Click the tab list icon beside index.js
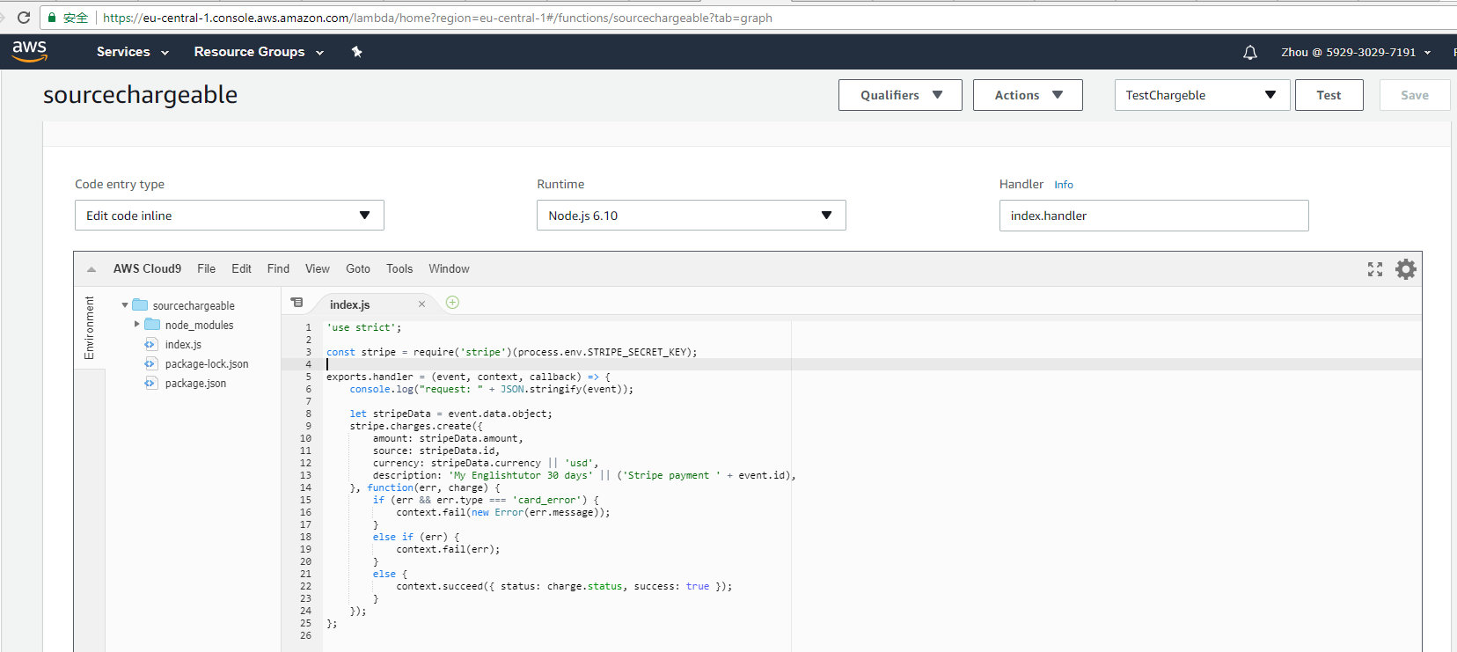This screenshot has width=1457, height=652. 297,303
